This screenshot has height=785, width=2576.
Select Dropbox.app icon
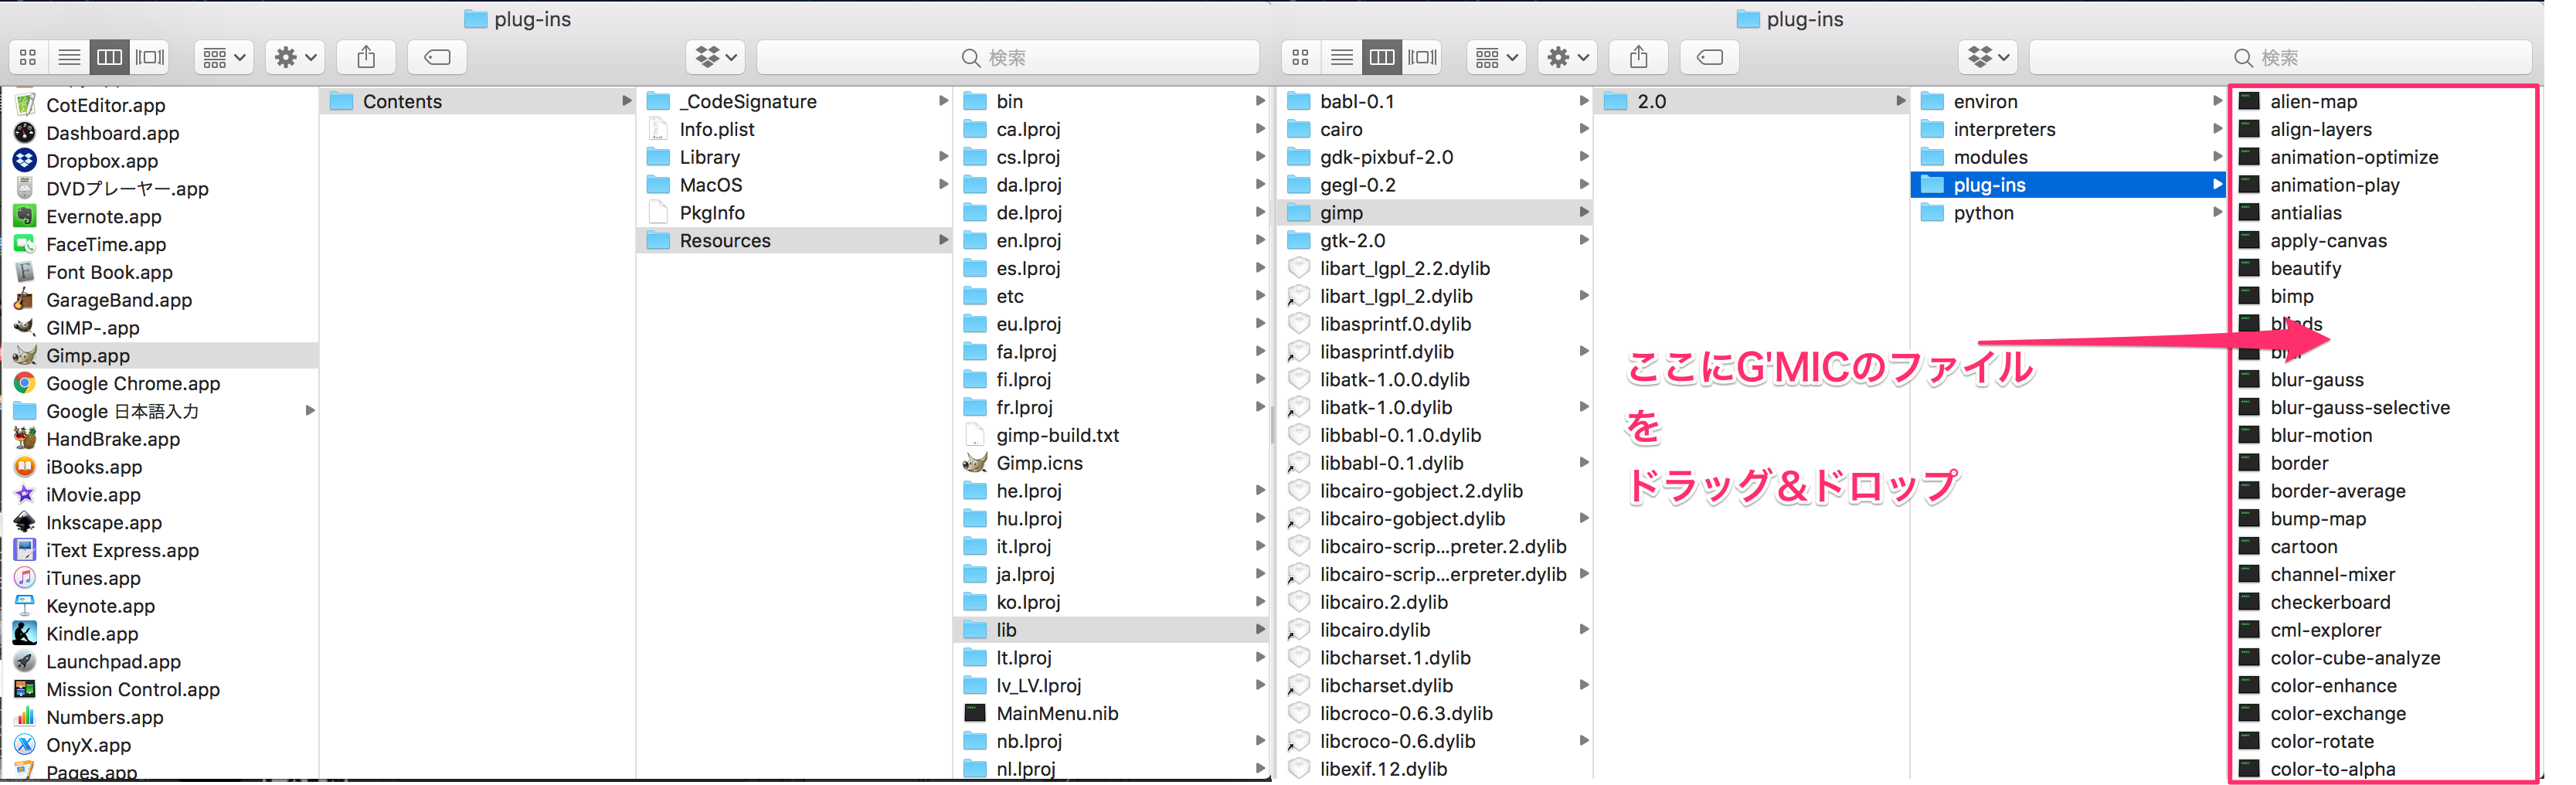pyautogui.click(x=25, y=160)
